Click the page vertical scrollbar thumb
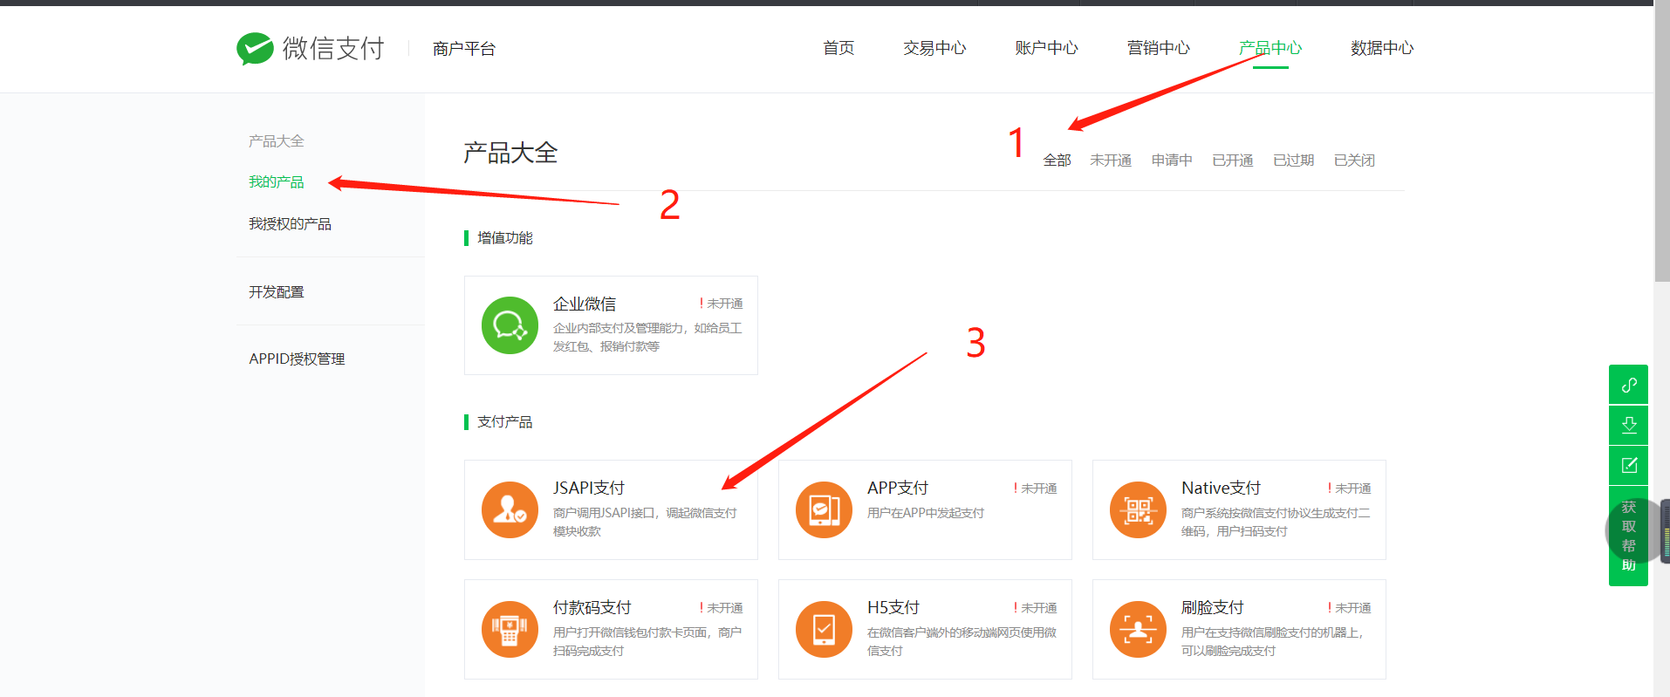This screenshot has height=697, width=1670. (x=1662, y=141)
